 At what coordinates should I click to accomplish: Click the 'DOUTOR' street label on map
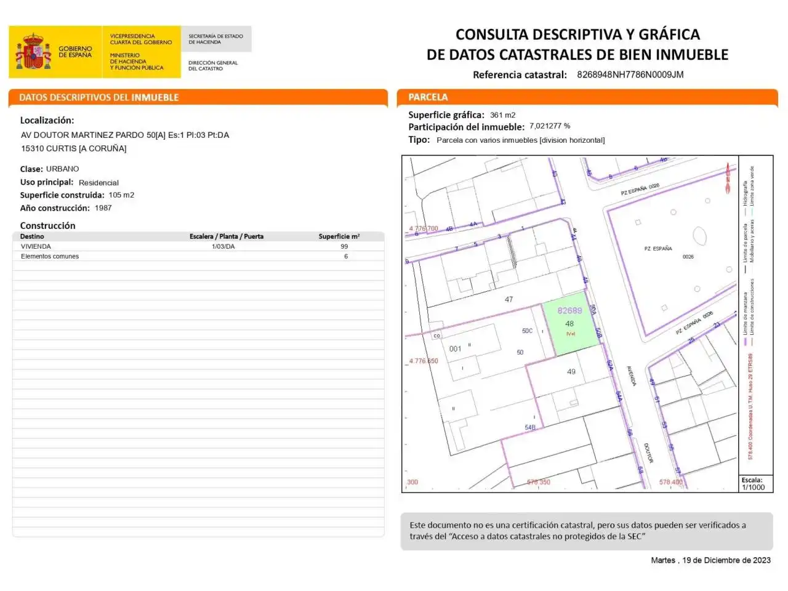point(648,453)
